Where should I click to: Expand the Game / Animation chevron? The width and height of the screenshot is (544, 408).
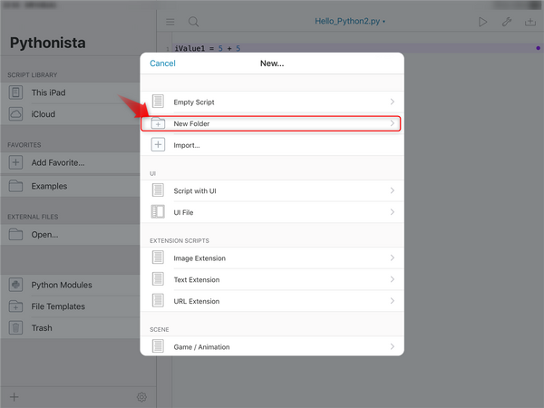point(392,346)
